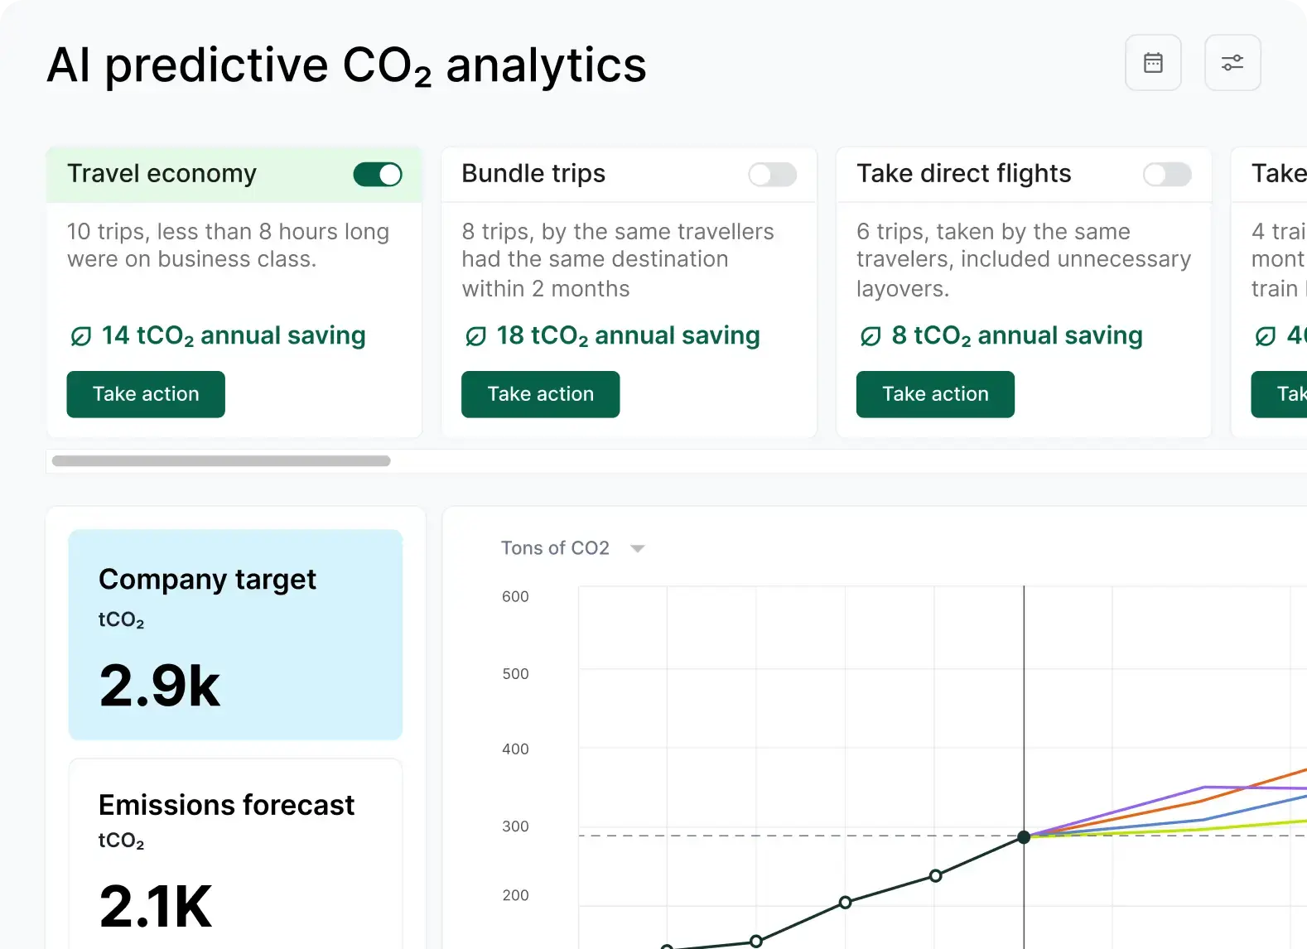Click the '8 trips, by the same travellers' description
1307x949 pixels.
(618, 260)
